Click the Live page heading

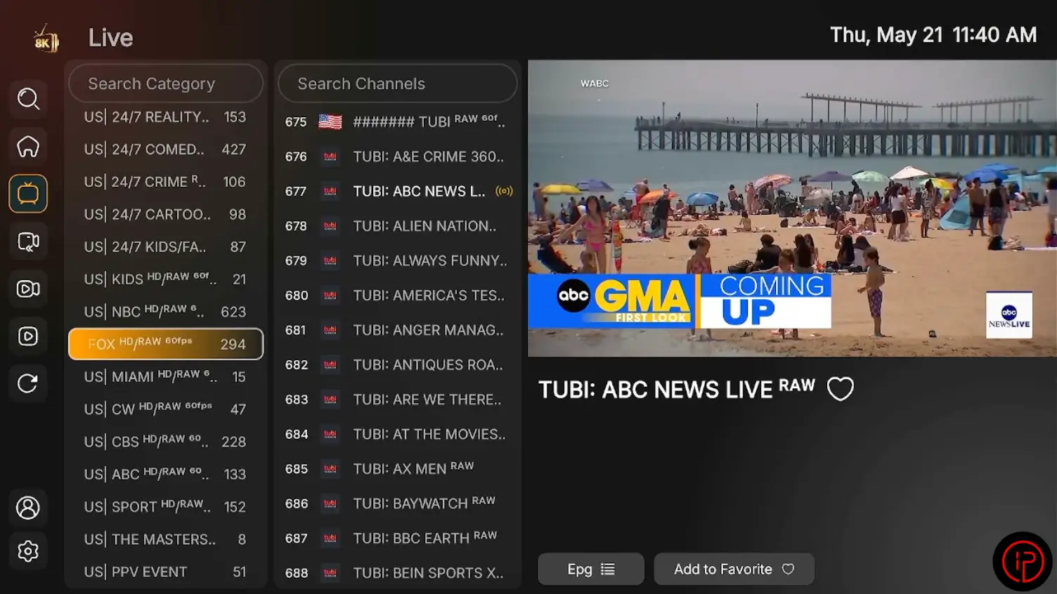110,38
